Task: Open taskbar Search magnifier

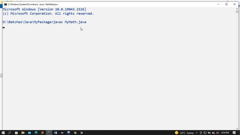Action: (x=10, y=133)
